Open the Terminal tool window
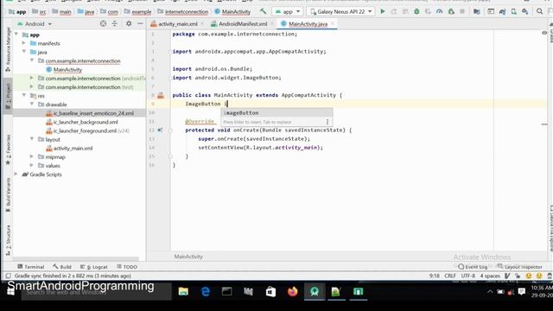 31,267
